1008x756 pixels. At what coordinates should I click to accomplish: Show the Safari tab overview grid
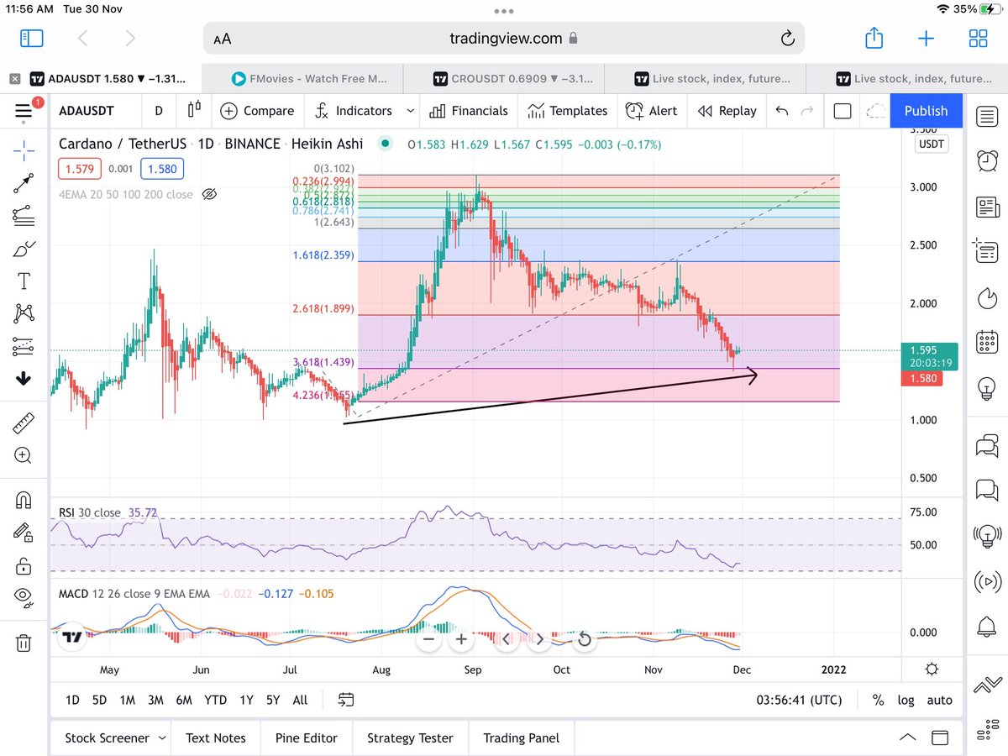pos(978,38)
